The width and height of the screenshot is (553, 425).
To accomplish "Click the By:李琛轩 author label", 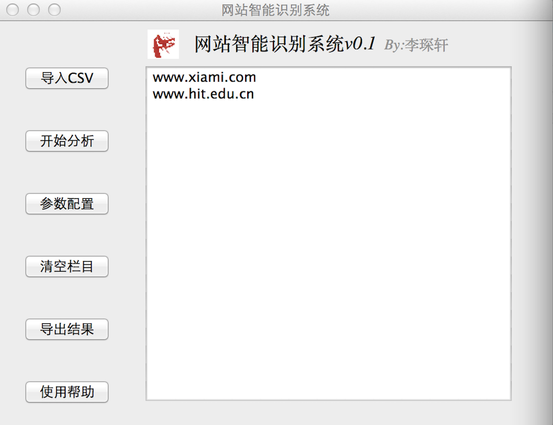I will pos(416,45).
